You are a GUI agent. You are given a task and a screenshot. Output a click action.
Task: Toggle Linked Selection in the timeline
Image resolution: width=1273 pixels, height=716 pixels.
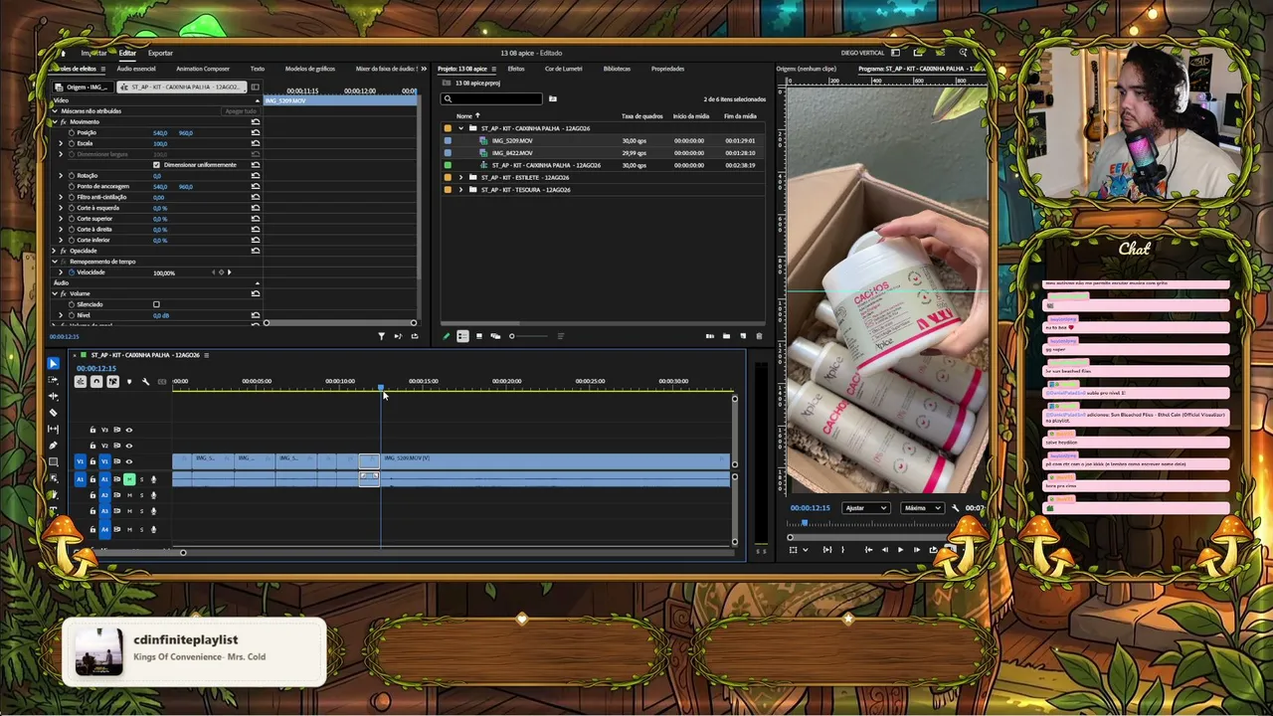click(x=112, y=382)
